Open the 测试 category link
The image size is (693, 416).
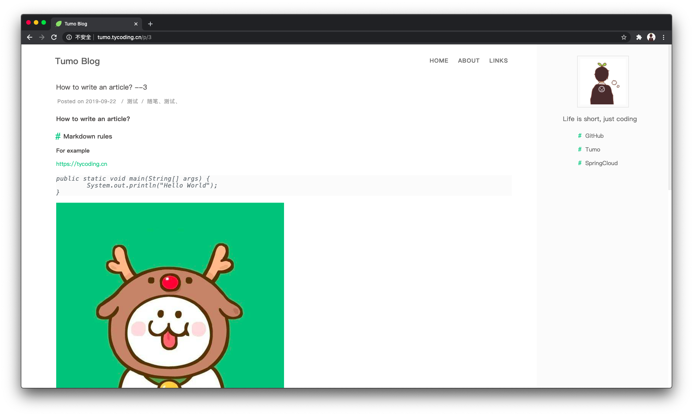click(133, 101)
